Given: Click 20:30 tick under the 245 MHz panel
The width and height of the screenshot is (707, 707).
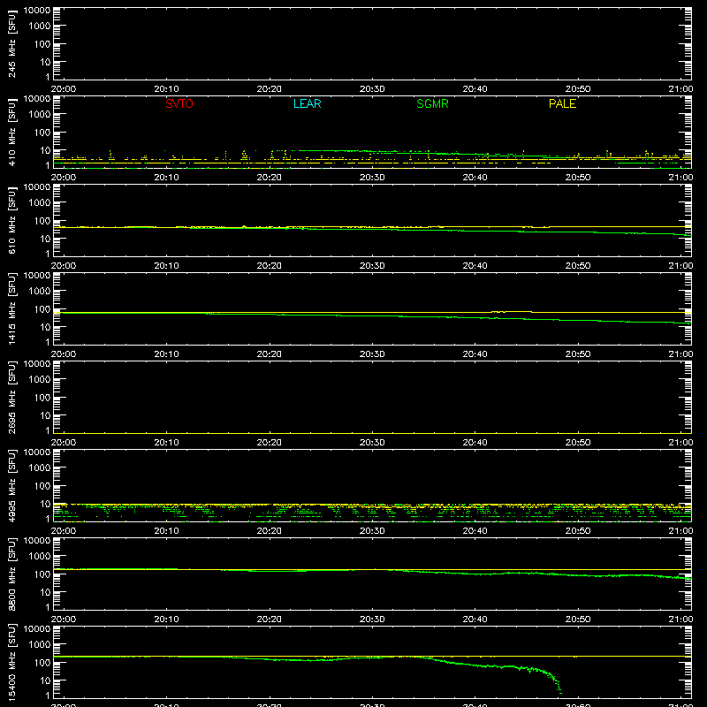Looking at the screenshot, I should (x=372, y=89).
